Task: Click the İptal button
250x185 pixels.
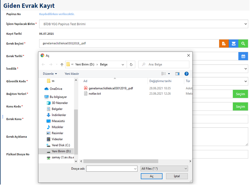Action: pos(177,176)
